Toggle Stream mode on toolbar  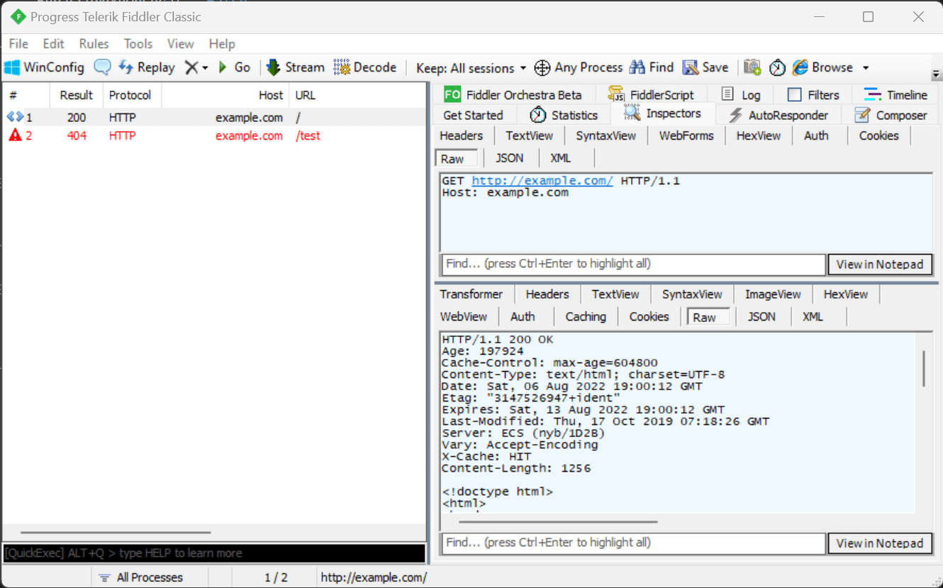[x=296, y=67]
